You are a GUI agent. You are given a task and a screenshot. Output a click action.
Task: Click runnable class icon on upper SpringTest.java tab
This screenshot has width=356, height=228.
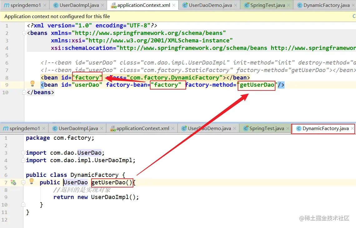[247, 5]
